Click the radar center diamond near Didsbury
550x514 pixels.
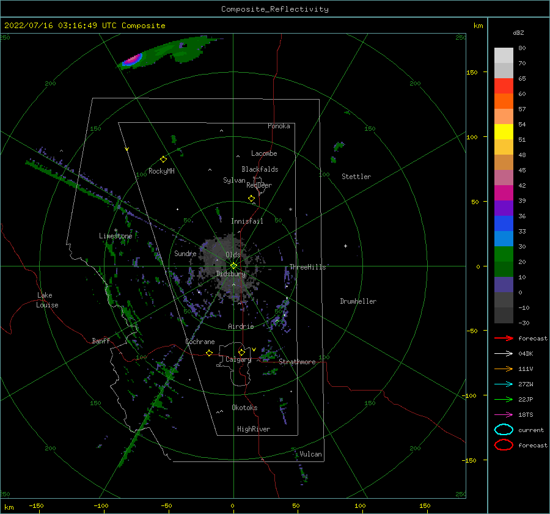pos(233,266)
